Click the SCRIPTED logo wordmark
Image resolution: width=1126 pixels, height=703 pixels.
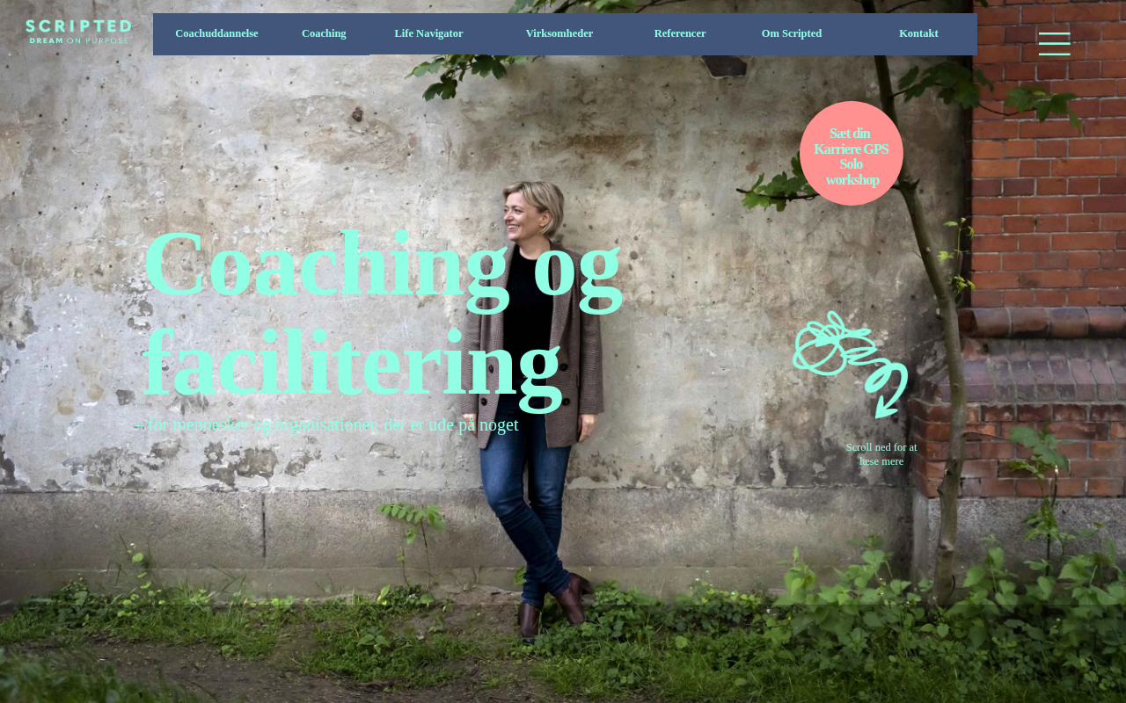pyautogui.click(x=78, y=26)
